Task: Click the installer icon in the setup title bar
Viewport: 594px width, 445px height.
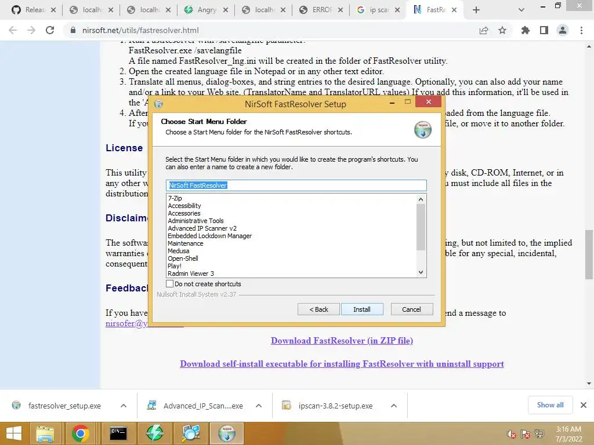Action: point(159,104)
